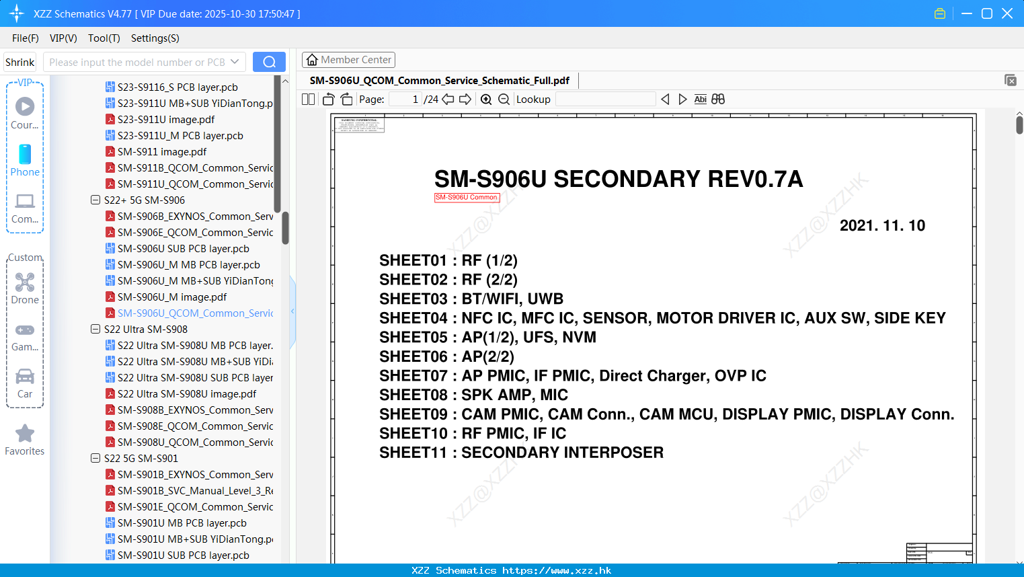Screen dimensions: 1024x577
Task: Collapse the S22 5G SM-S901 folder
Action: (x=95, y=458)
